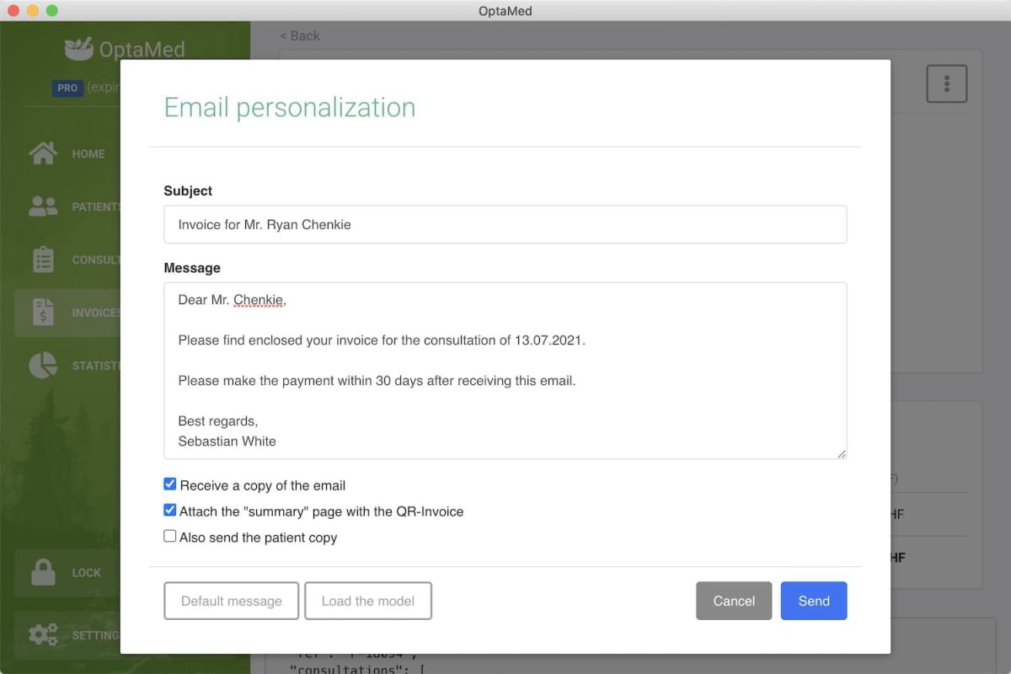This screenshot has height=674, width=1011.
Task: Click the Subject input field
Action: tap(505, 224)
